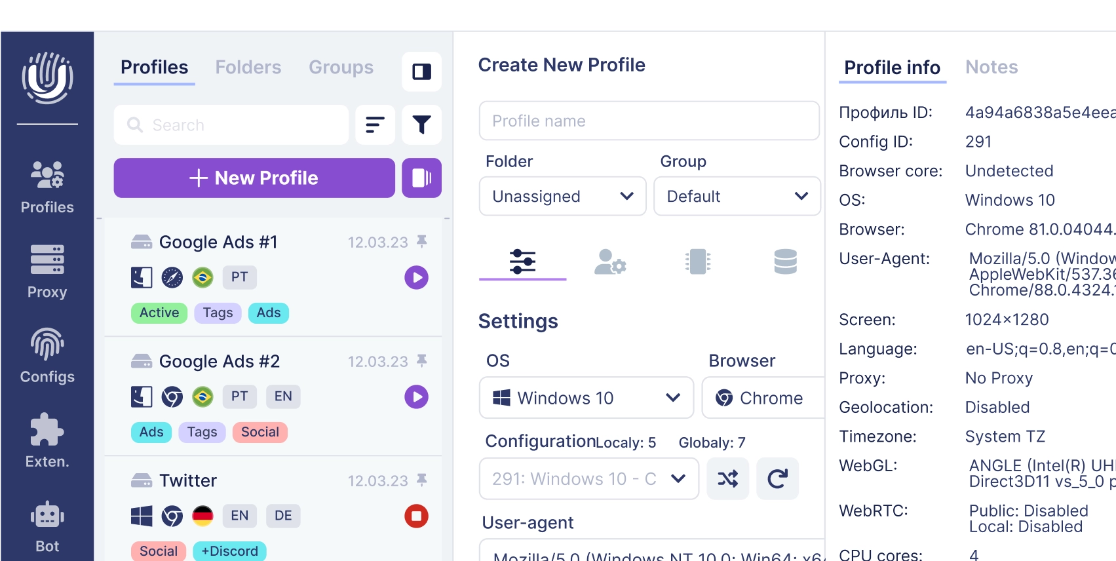Toggle the panel layout icon near Groups

click(421, 71)
